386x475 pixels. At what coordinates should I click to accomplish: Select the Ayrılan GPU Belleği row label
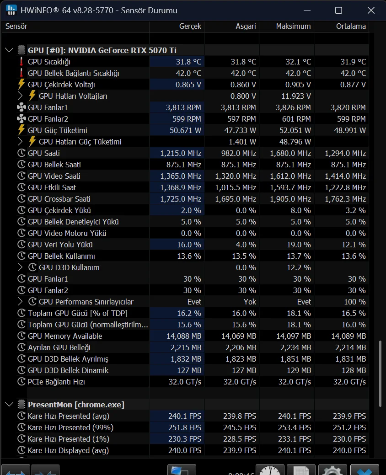point(59,347)
